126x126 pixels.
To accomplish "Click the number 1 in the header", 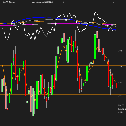I will point(114,2).
